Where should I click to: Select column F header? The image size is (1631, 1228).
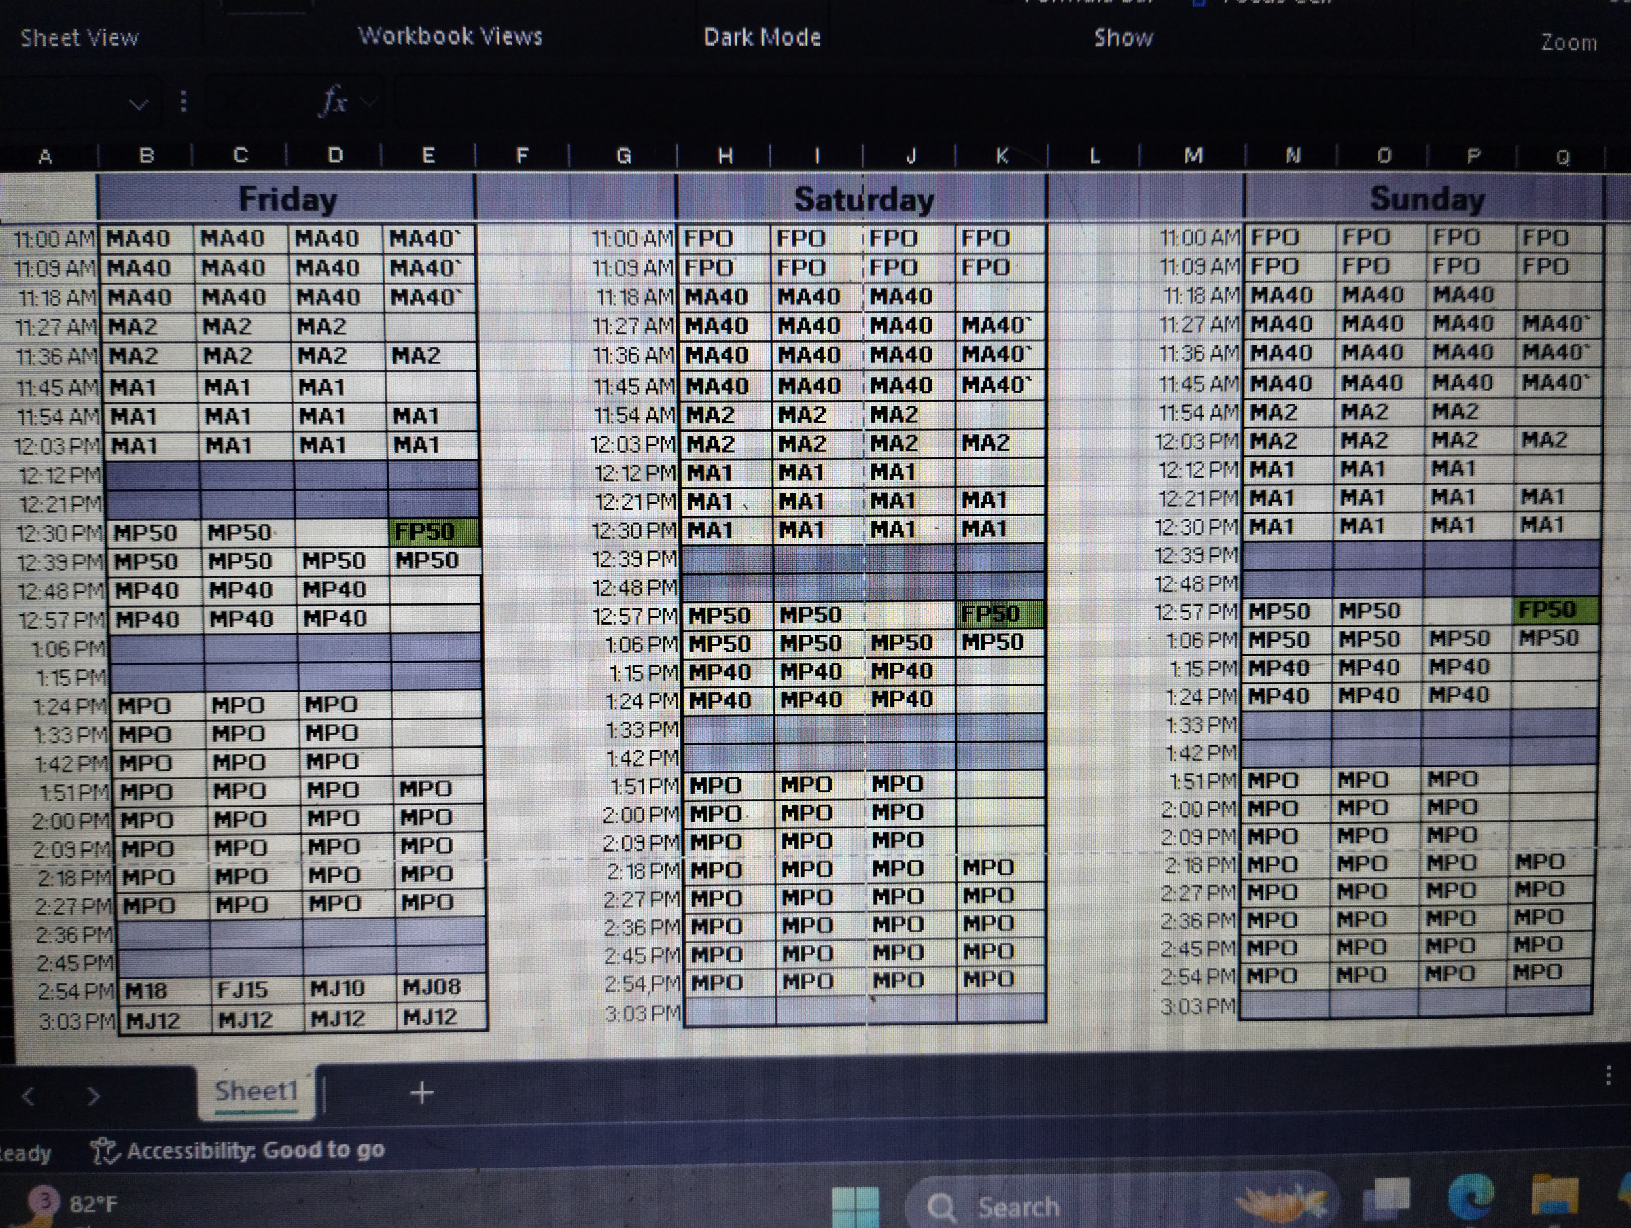click(x=522, y=156)
